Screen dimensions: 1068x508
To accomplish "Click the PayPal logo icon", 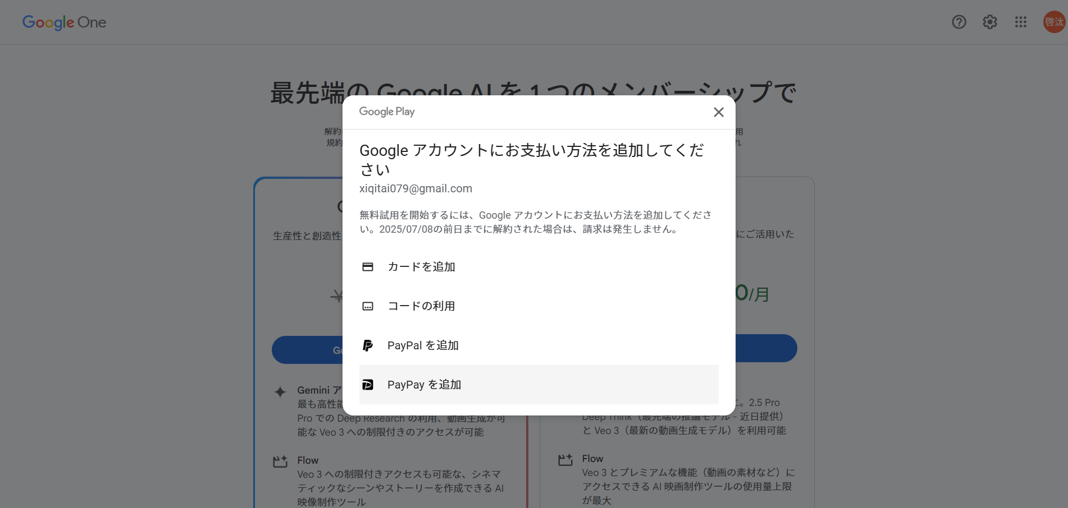I will 368,345.
